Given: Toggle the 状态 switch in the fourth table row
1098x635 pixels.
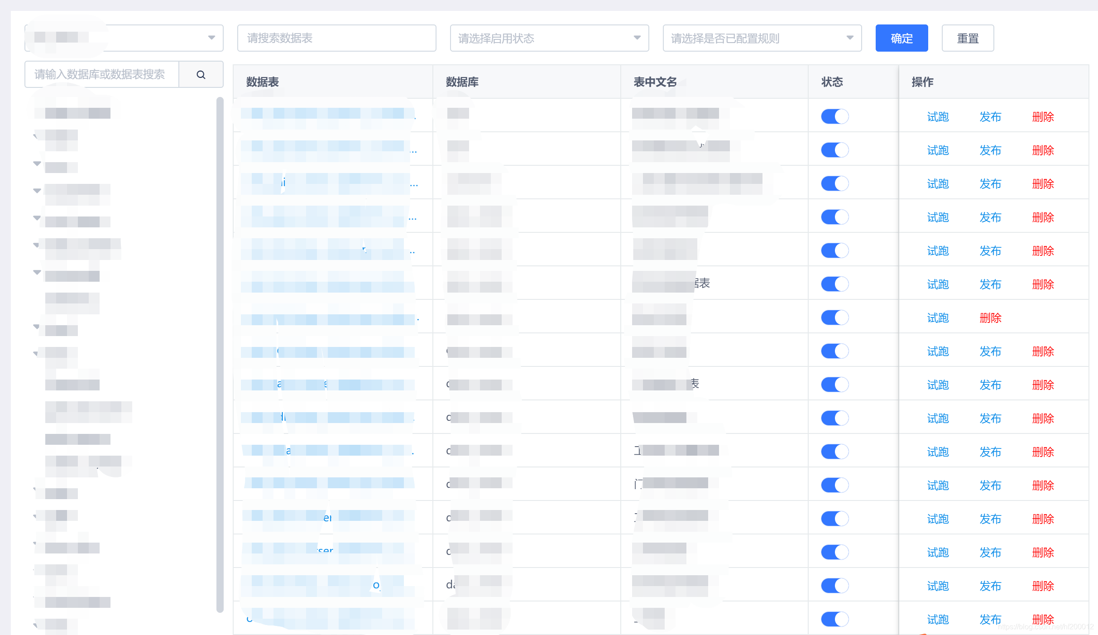Looking at the screenshot, I should click(835, 217).
